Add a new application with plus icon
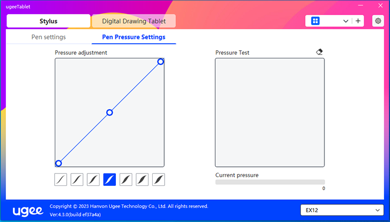 358,21
